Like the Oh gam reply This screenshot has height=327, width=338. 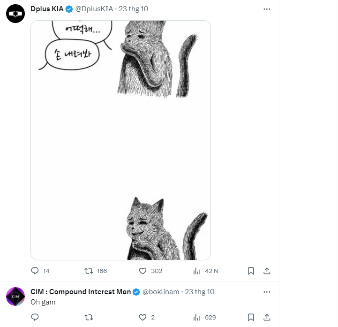[147, 317]
